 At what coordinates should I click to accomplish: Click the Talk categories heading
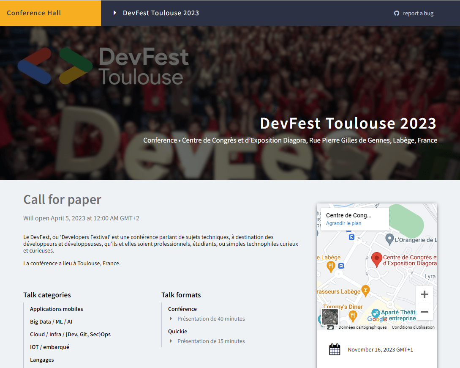pyautogui.click(x=47, y=295)
